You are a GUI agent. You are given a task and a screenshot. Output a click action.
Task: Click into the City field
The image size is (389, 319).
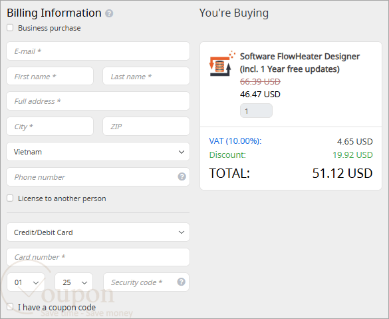50,127
